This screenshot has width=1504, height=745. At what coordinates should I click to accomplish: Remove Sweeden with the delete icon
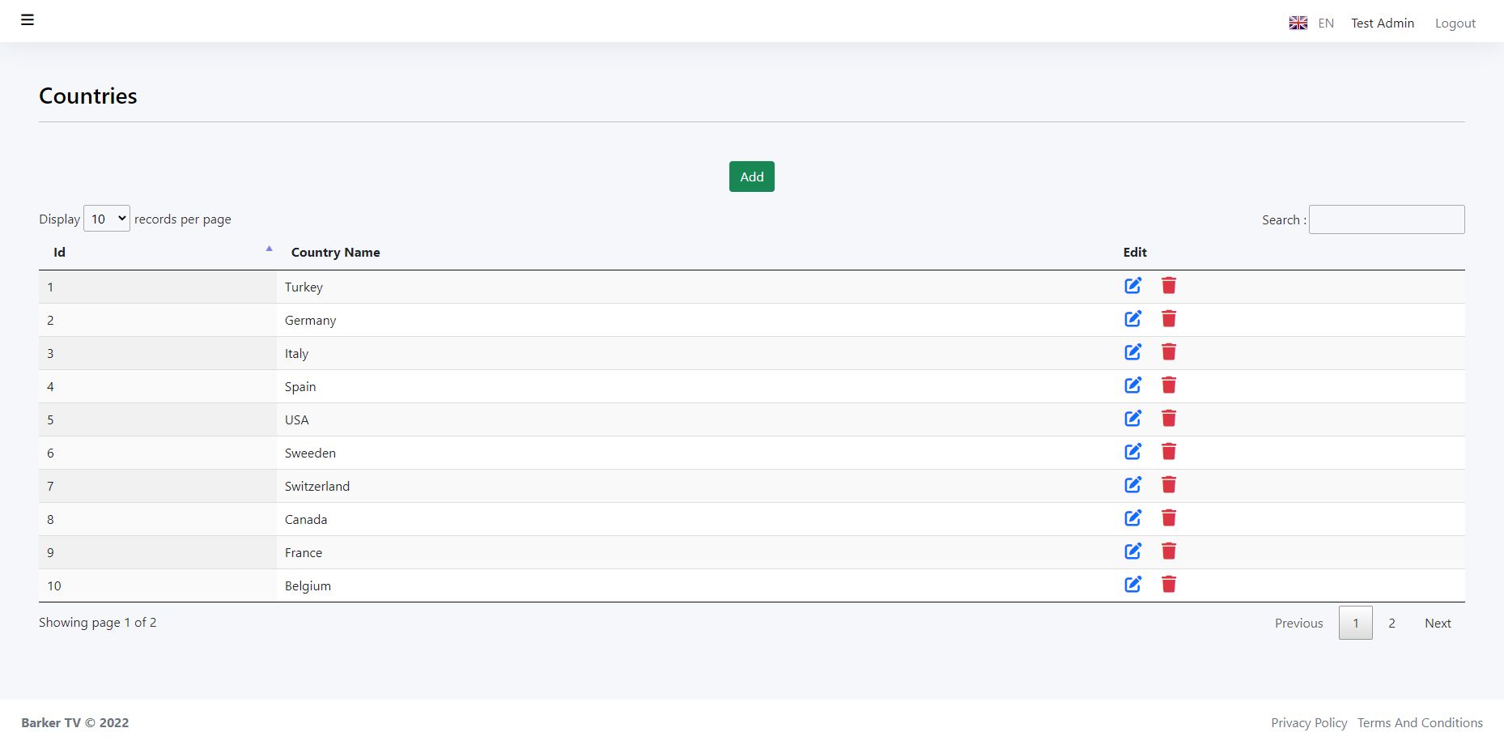click(1168, 452)
